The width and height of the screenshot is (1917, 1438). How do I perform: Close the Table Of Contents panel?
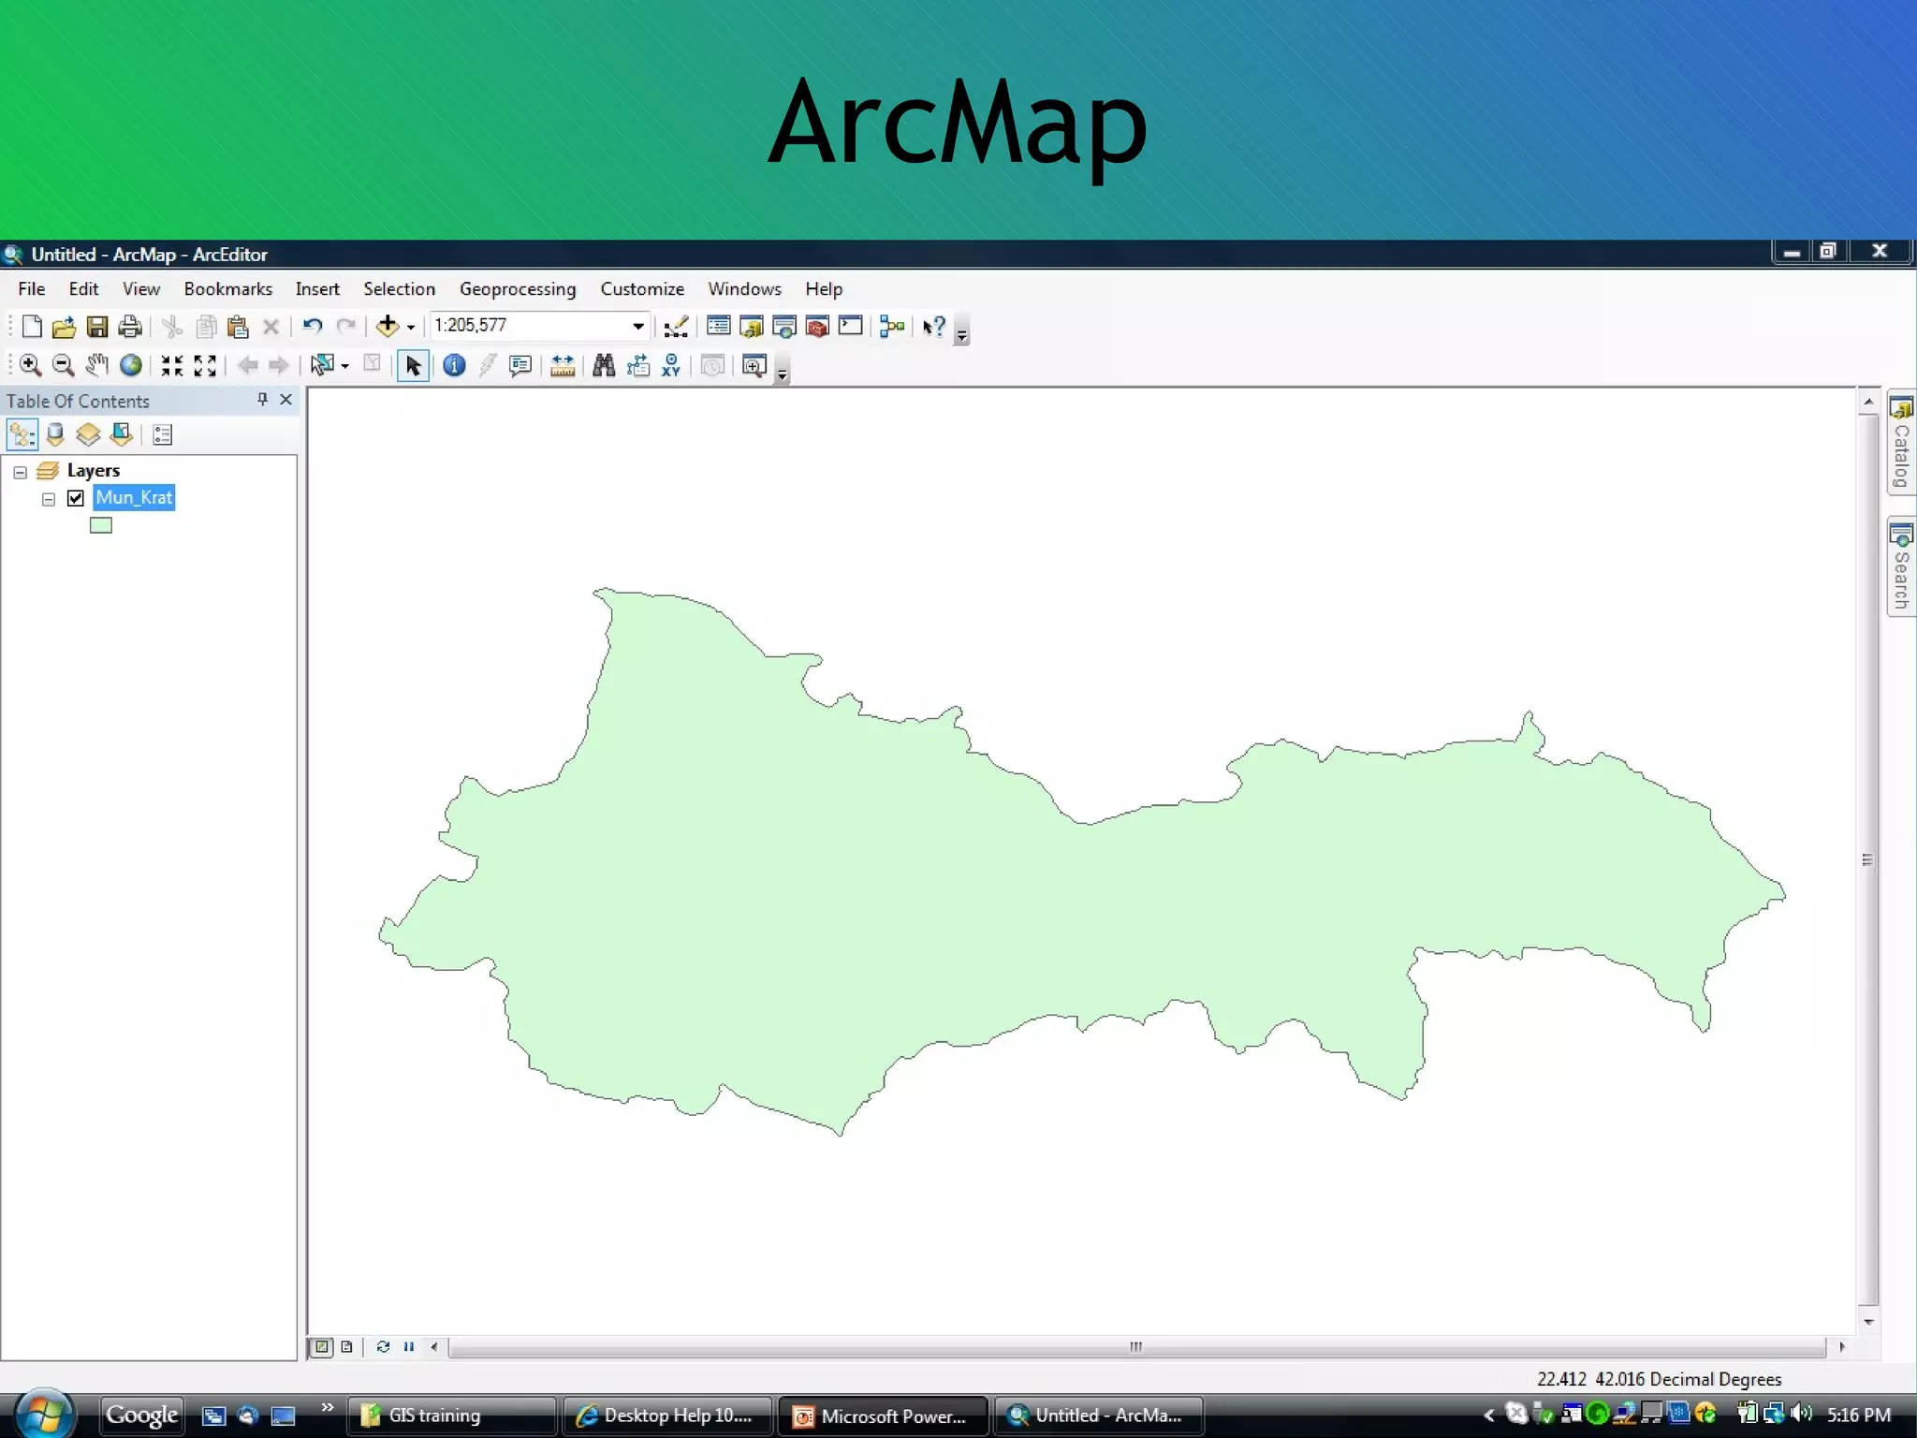click(286, 400)
